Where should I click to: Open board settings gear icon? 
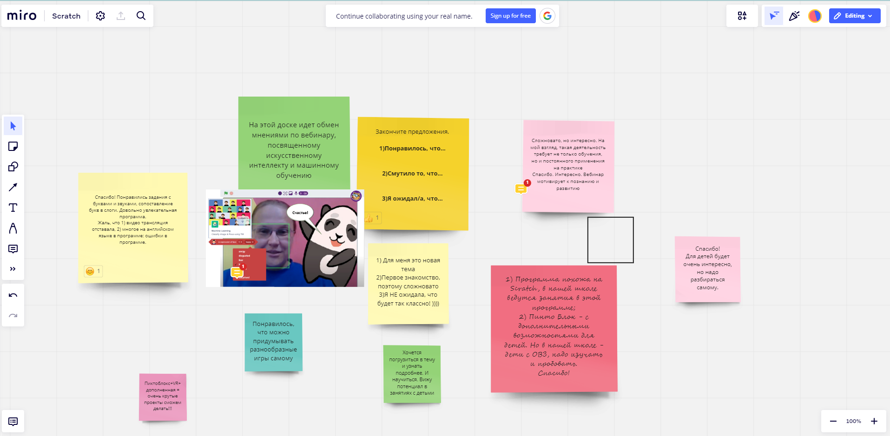pyautogui.click(x=100, y=16)
